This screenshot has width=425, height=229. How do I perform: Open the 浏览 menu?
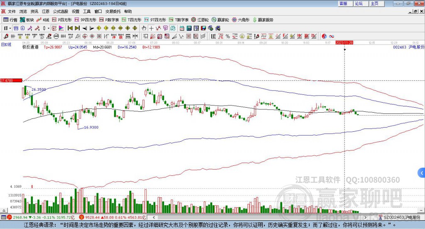click(23, 11)
